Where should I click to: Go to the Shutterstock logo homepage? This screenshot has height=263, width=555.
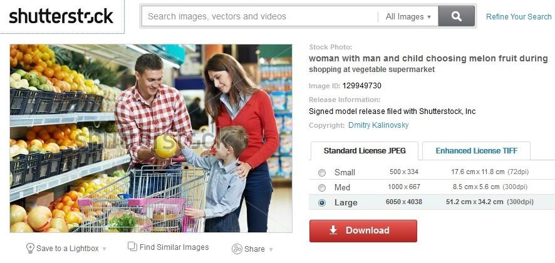pos(61,16)
